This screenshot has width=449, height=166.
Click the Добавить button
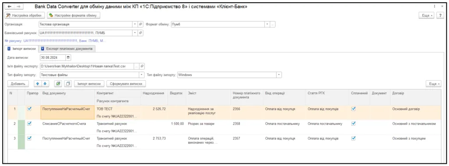18,84
